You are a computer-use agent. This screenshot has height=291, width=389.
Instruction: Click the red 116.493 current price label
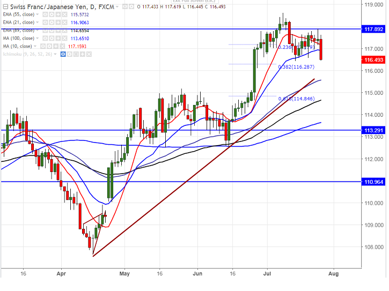[373, 59]
